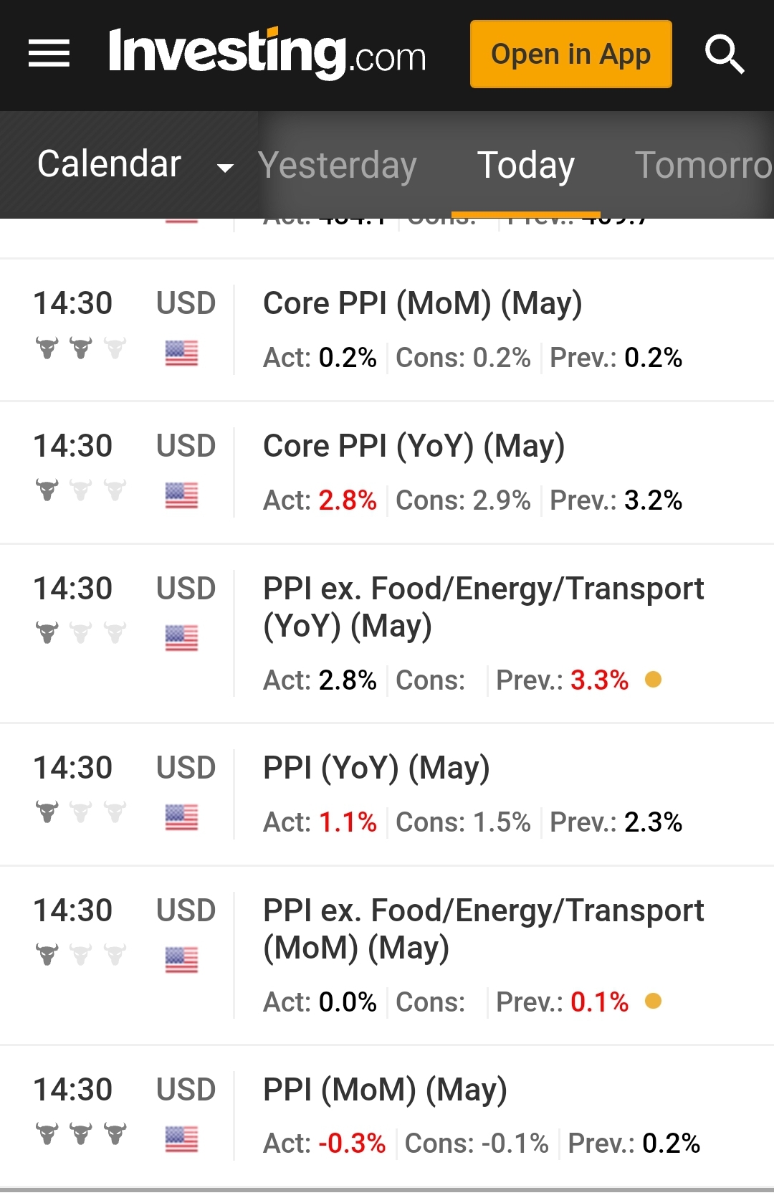The height and width of the screenshot is (1203, 774).
Task: Tap the search magnifier icon
Action: [x=724, y=54]
